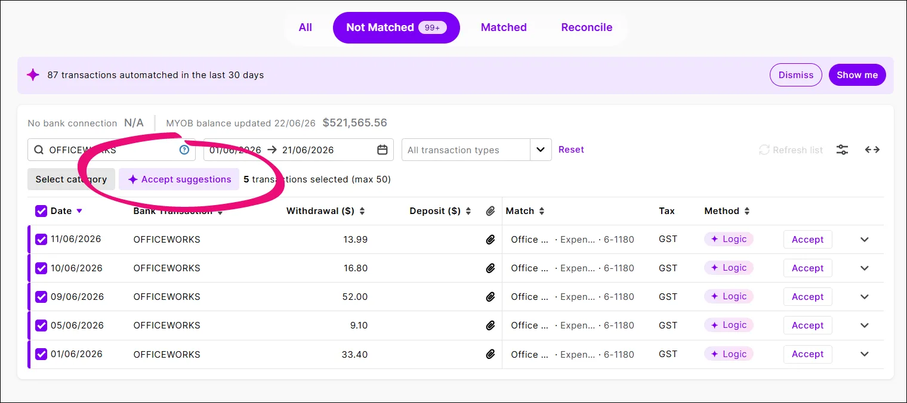907x403 pixels.
Task: Uncheck the 05/06/2026 transaction checkbox
Action: tap(41, 325)
